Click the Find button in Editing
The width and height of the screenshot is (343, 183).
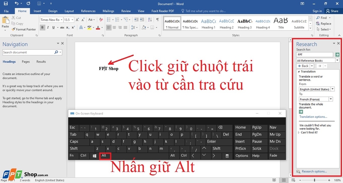(x=322, y=18)
